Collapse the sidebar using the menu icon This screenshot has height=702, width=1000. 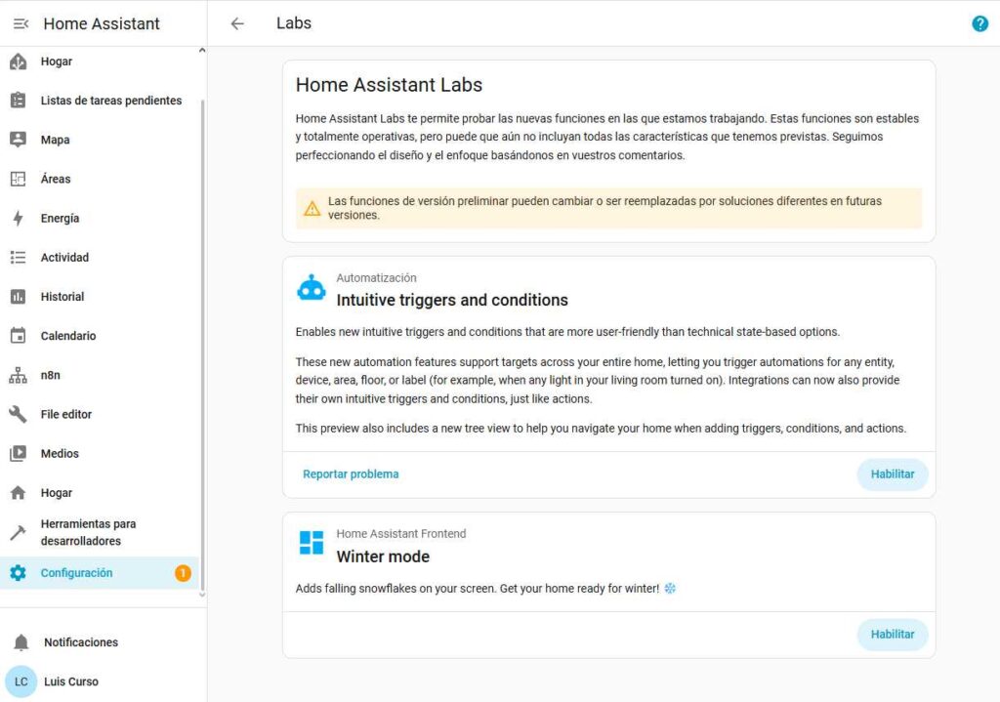21,23
